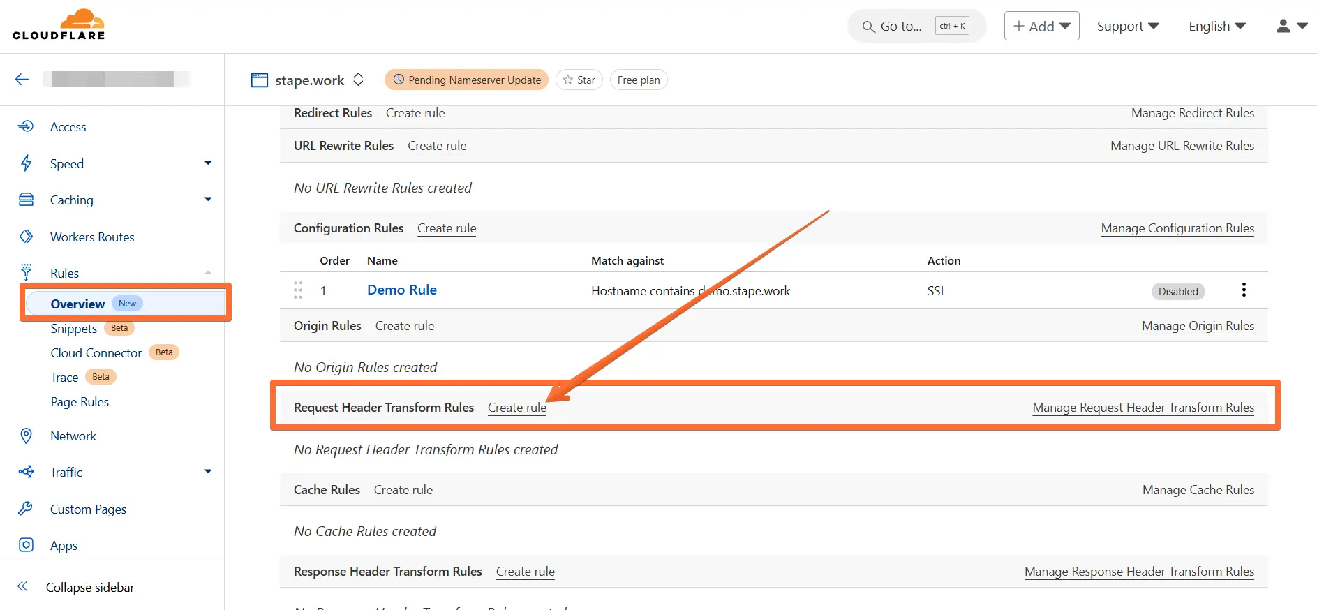Open the stape.work domain switcher
Screen dimensions: 1317x610
[x=358, y=80]
